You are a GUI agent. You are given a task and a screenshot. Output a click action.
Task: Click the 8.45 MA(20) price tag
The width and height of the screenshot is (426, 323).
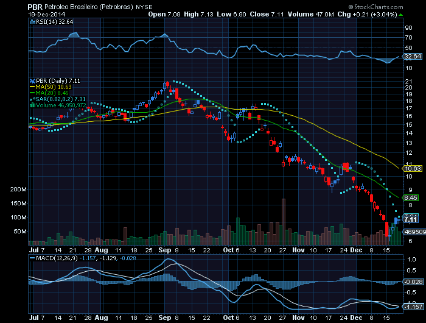tap(411, 197)
